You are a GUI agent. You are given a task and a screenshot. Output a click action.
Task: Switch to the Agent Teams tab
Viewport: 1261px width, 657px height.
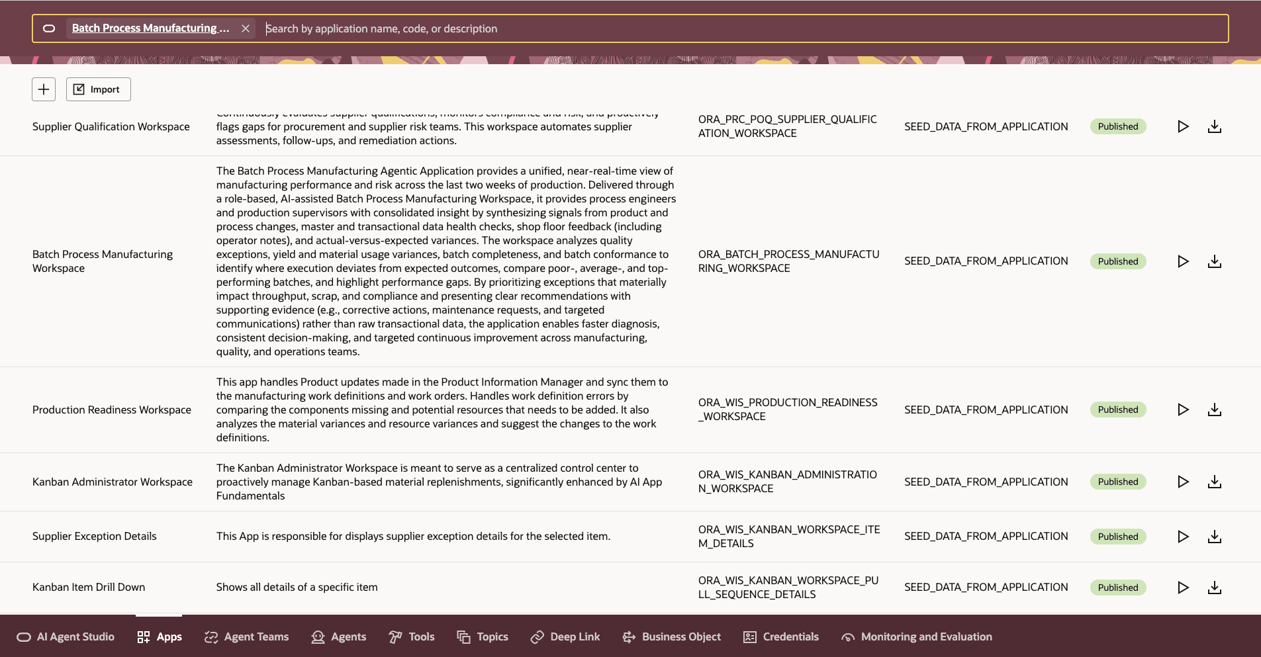point(247,636)
